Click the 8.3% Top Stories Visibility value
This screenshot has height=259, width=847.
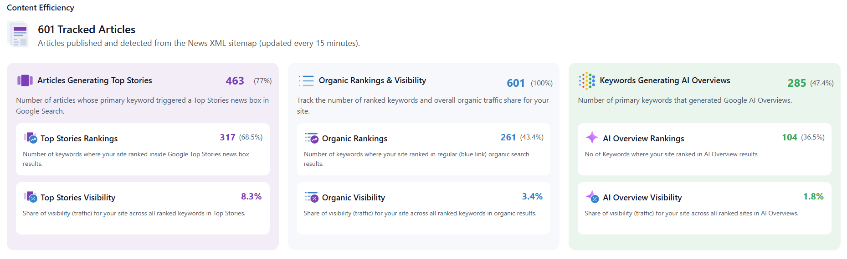(251, 196)
